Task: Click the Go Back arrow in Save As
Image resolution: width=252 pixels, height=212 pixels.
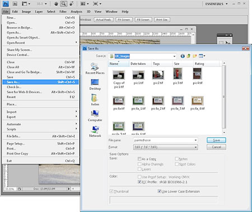Action: point(183,56)
